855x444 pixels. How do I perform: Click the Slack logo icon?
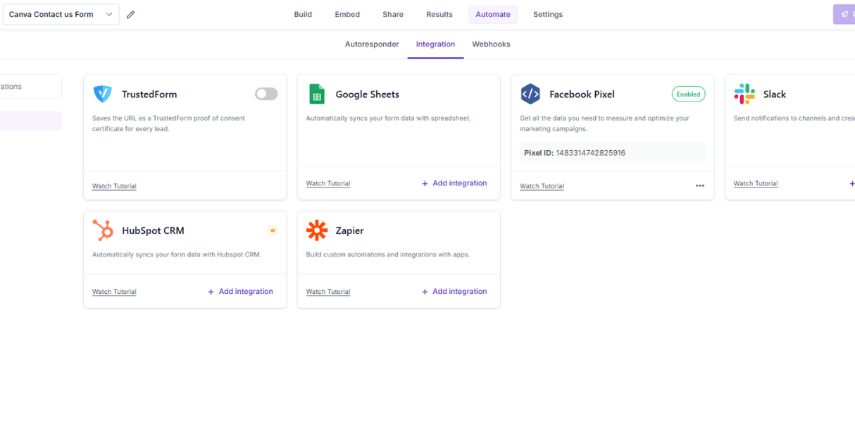click(744, 94)
